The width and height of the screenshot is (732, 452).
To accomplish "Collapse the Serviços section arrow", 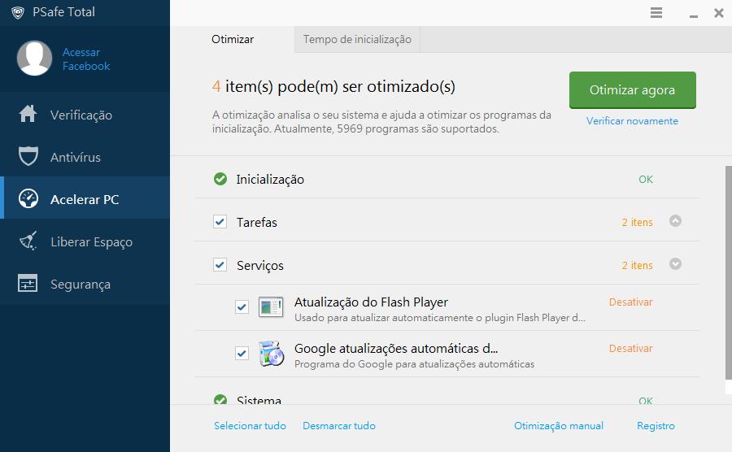I will pos(675,264).
